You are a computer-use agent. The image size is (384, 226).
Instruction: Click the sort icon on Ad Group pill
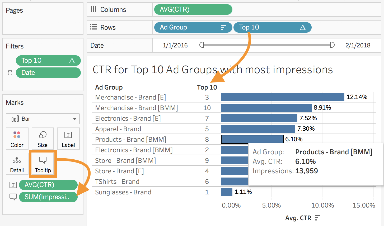point(223,27)
